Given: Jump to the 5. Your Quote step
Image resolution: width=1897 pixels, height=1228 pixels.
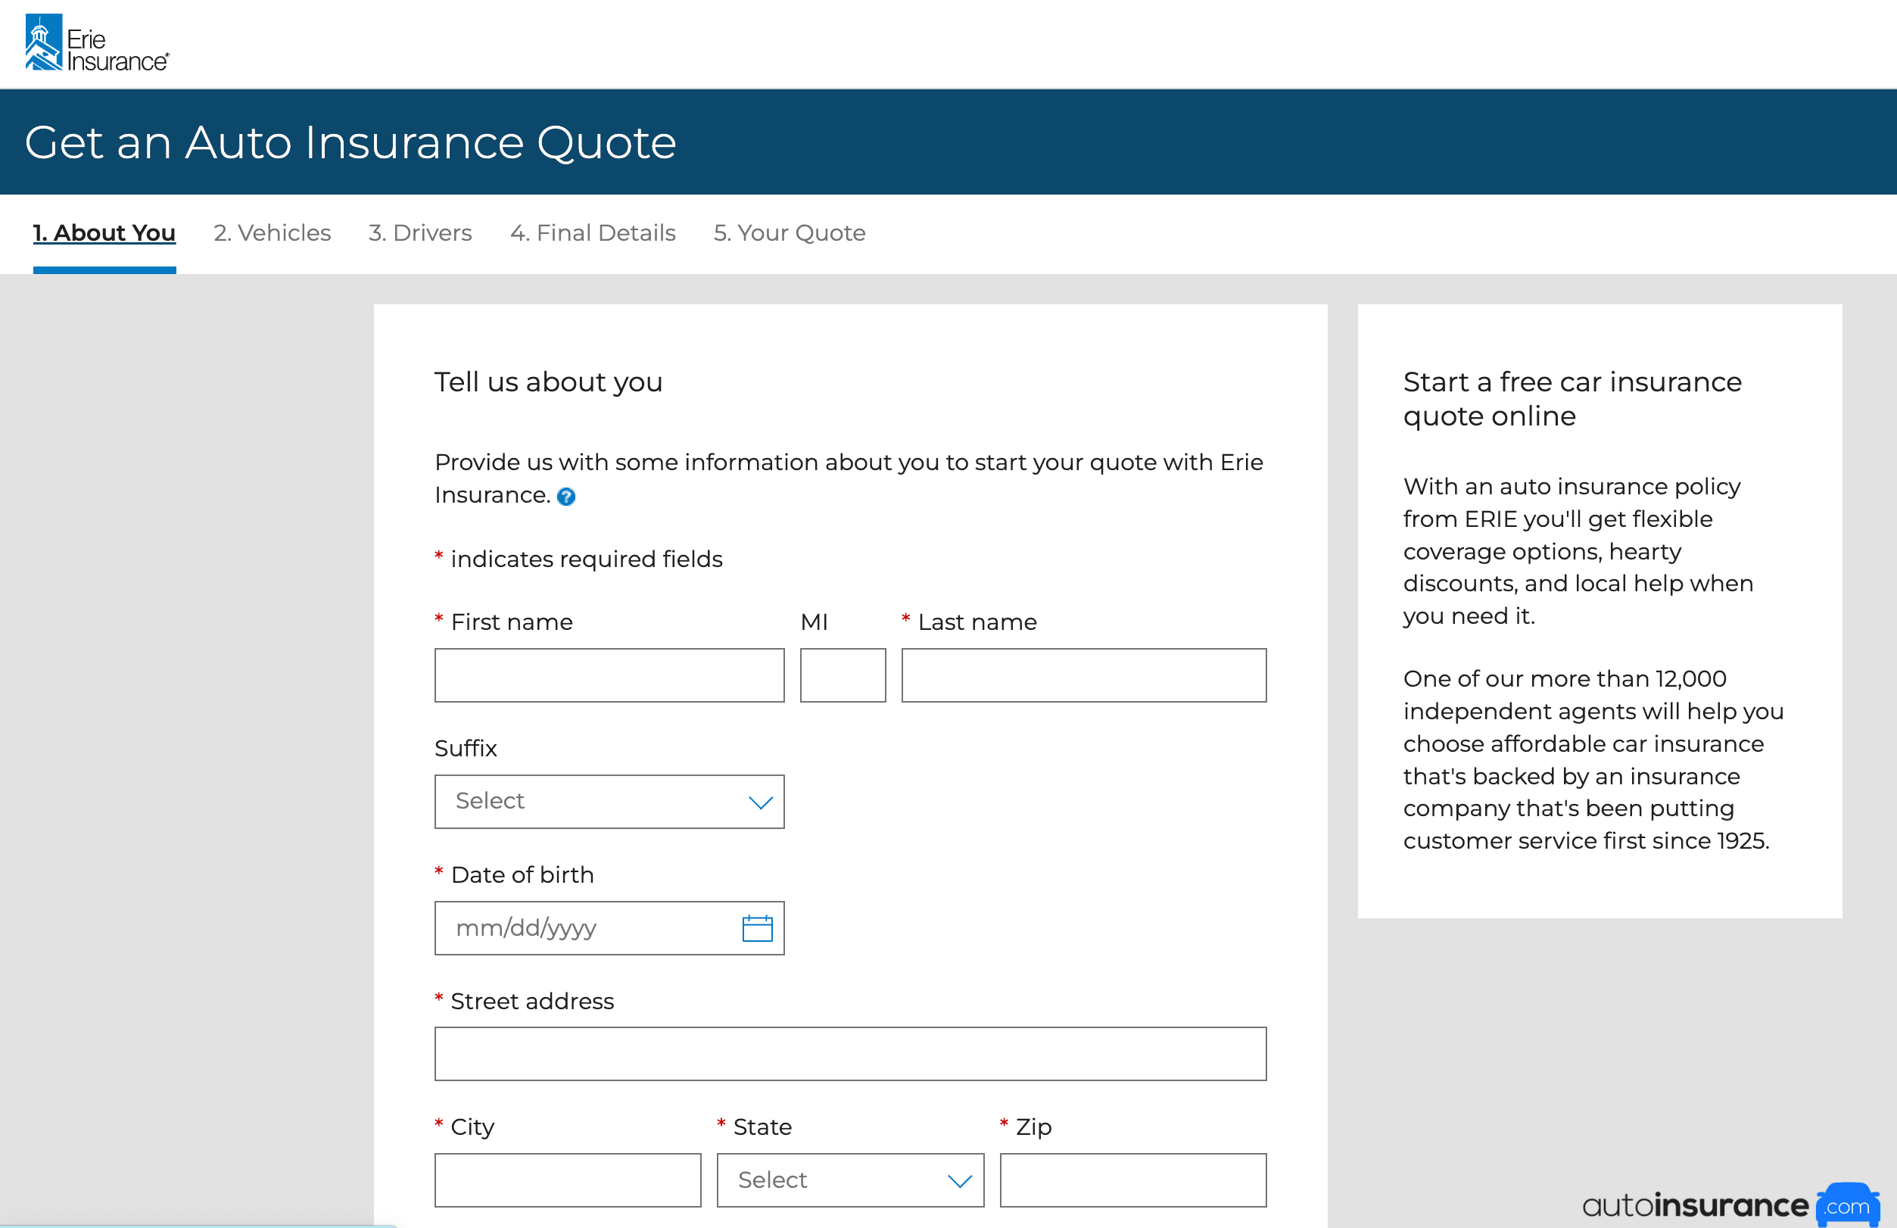Looking at the screenshot, I should [x=789, y=233].
